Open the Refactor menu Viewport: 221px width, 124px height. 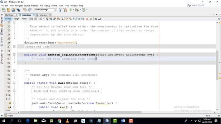tap(35, 6)
